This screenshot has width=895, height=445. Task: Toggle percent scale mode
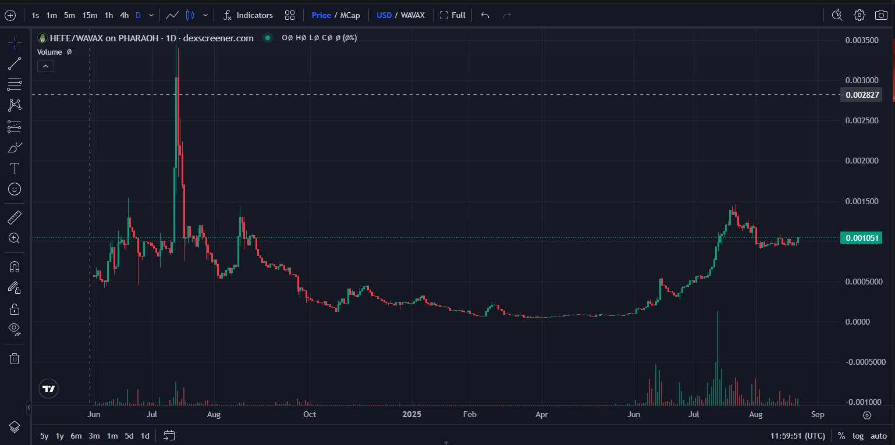pos(841,436)
